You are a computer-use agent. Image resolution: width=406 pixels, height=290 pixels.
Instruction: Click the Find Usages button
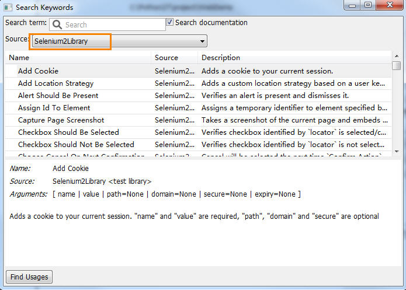(x=29, y=277)
